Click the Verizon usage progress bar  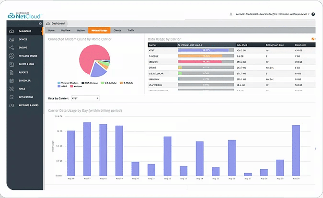[206, 62]
